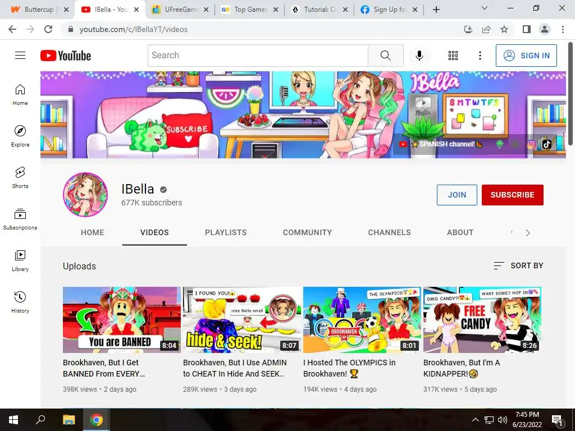
Task: Share this page from address bar
Action: coord(486,29)
